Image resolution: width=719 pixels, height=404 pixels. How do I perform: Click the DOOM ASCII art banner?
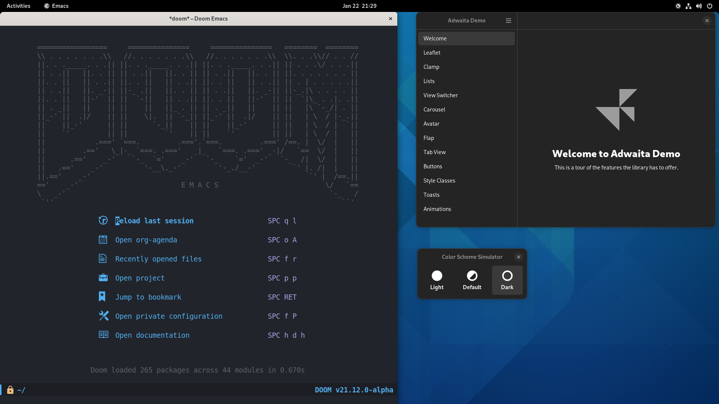pos(198,123)
